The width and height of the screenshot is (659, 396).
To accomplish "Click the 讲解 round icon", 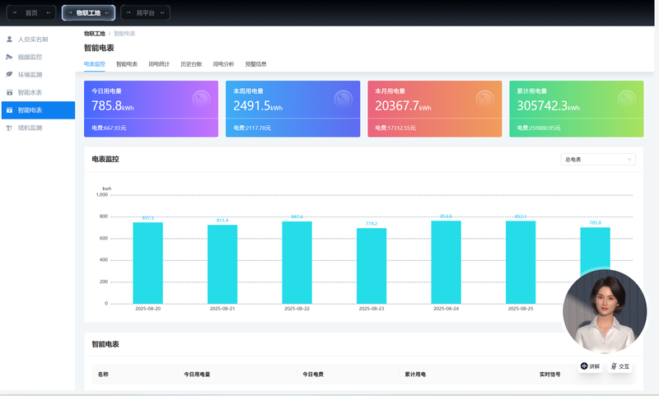I will coord(584,366).
